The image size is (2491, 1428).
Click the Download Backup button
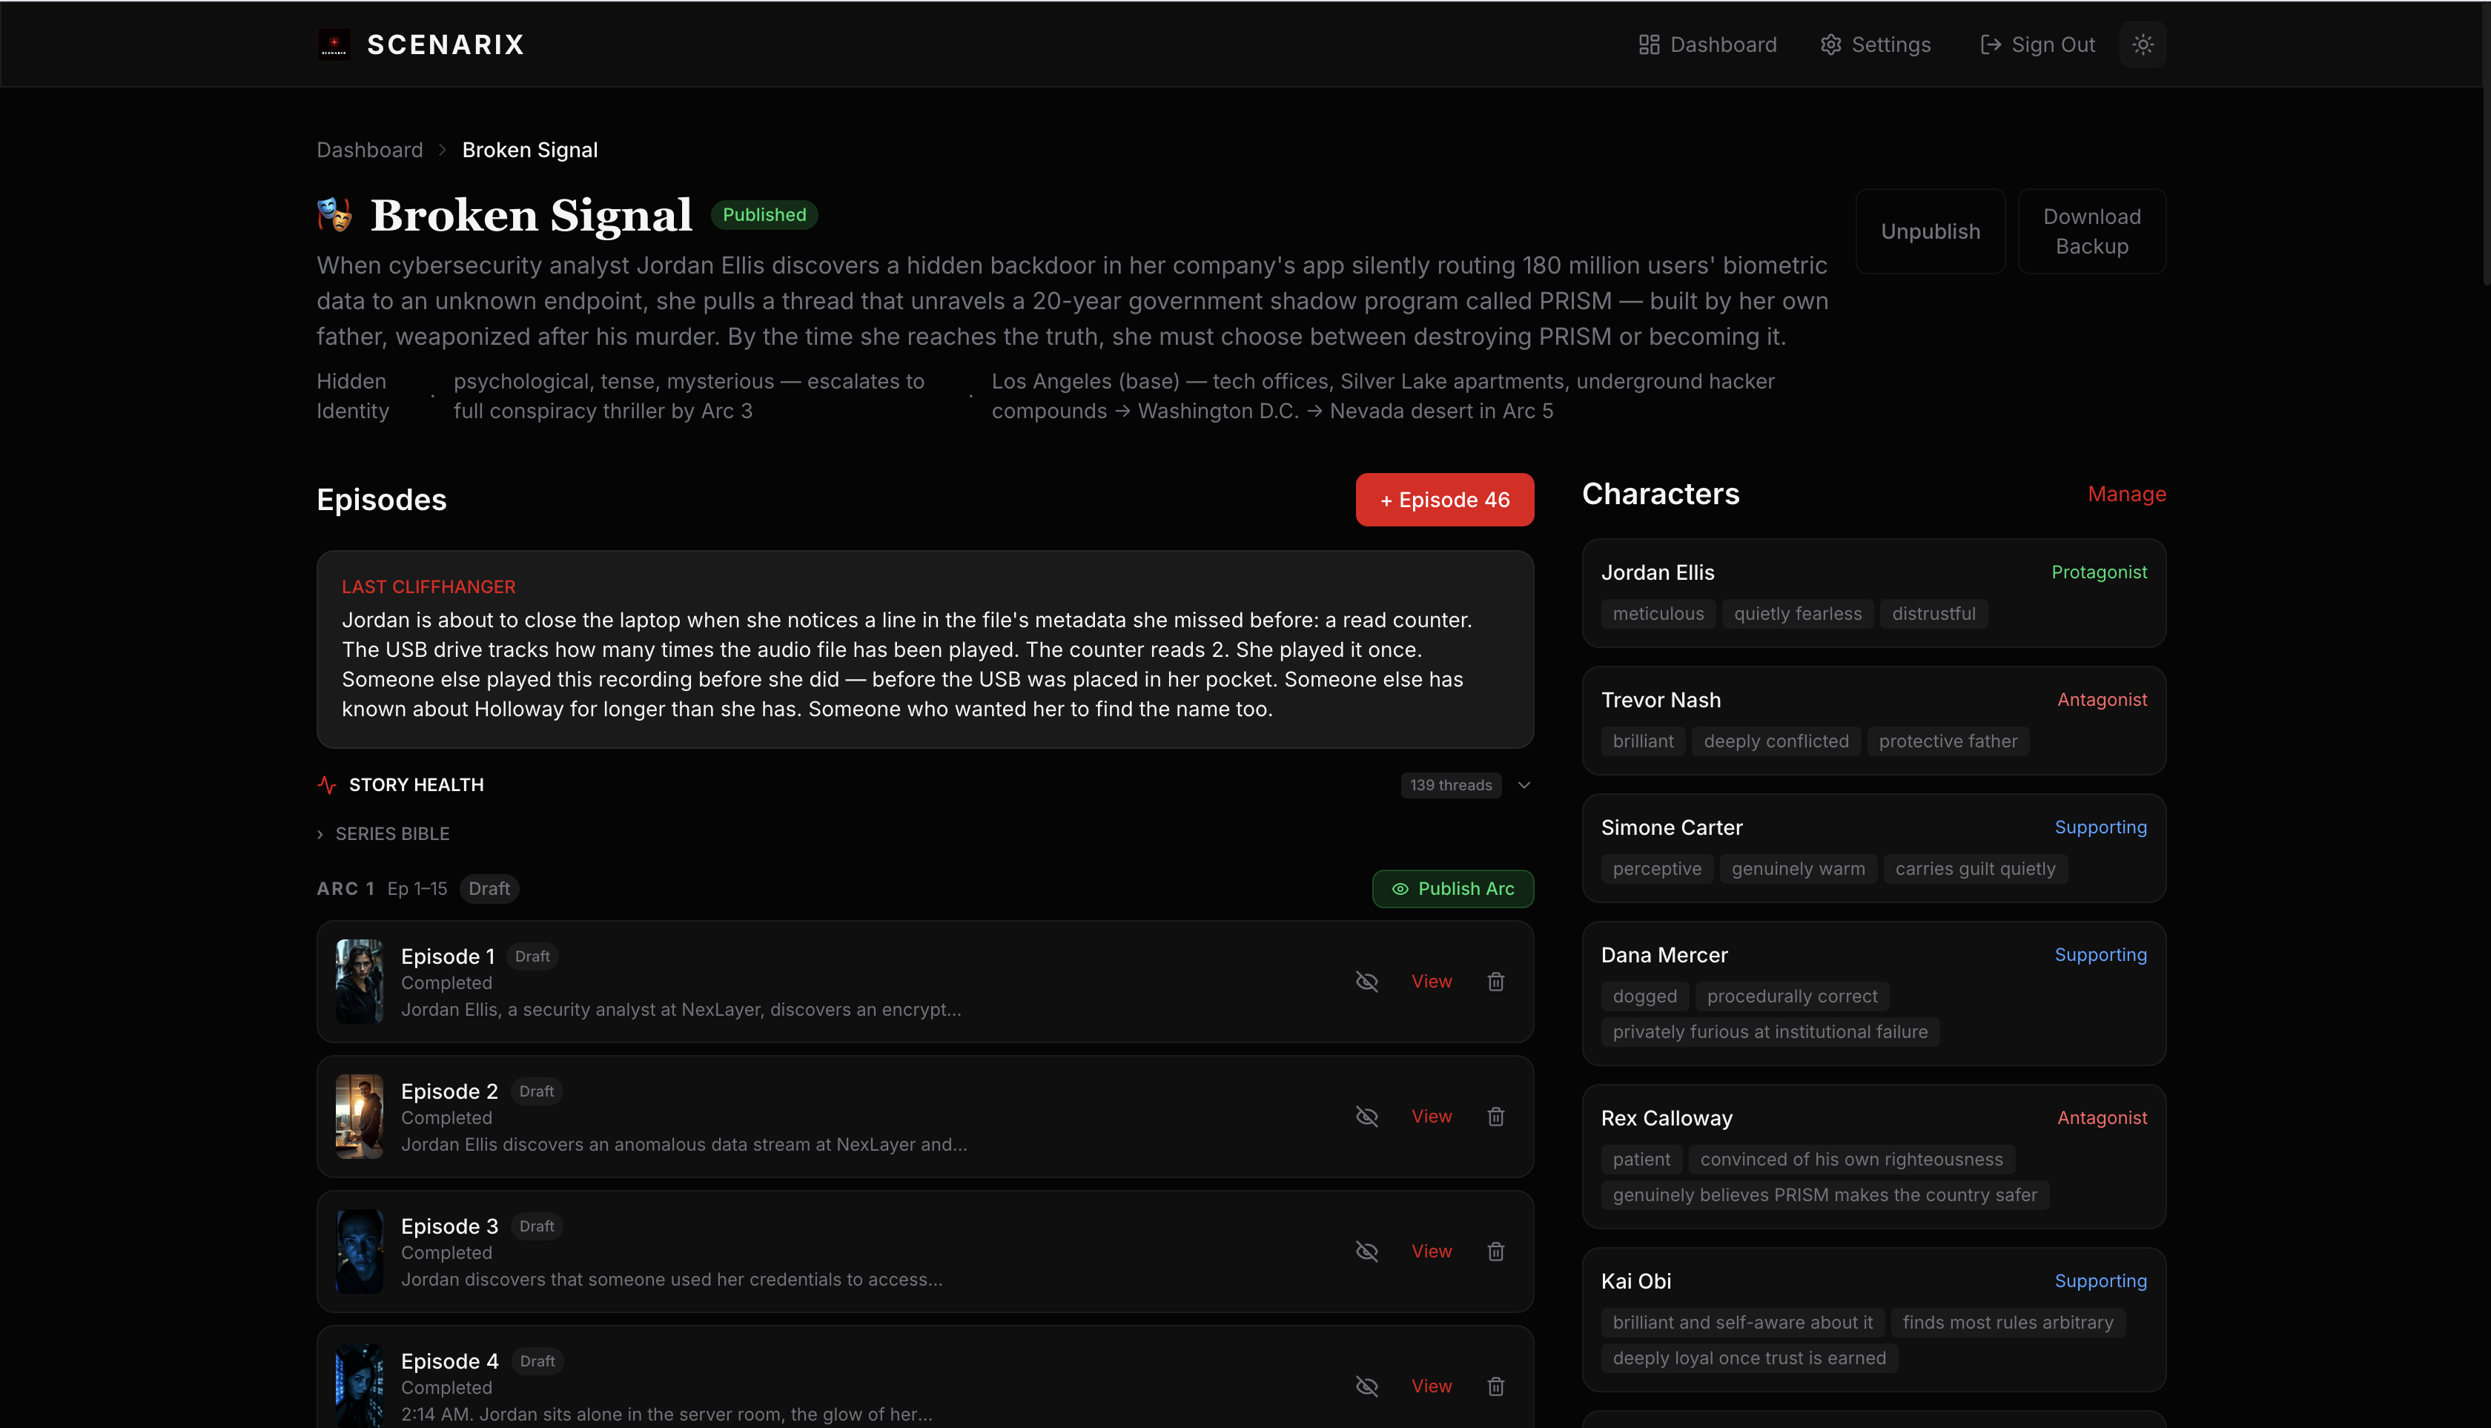pyautogui.click(x=2092, y=231)
